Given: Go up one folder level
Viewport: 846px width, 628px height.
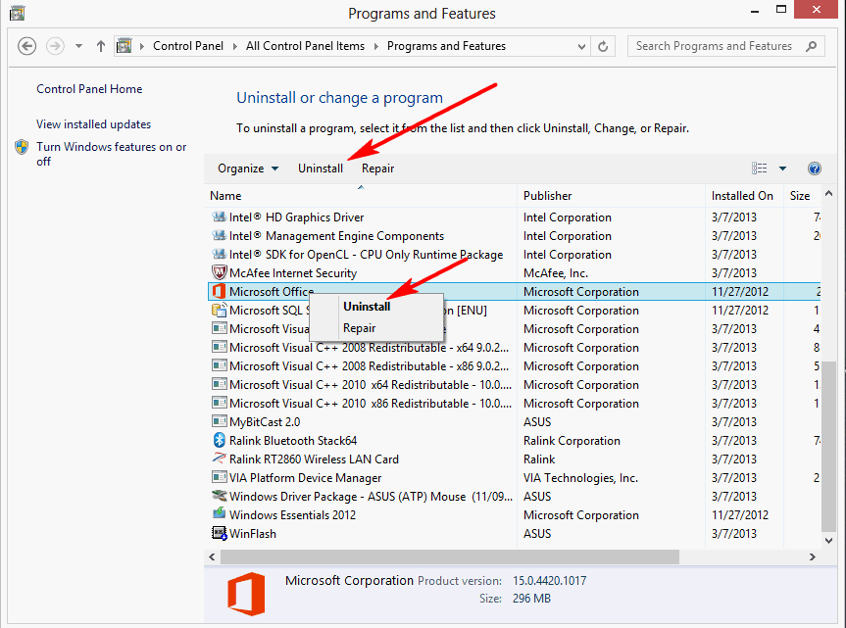Looking at the screenshot, I should 101,46.
